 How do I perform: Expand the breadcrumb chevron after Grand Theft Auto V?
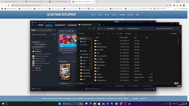[141, 29]
